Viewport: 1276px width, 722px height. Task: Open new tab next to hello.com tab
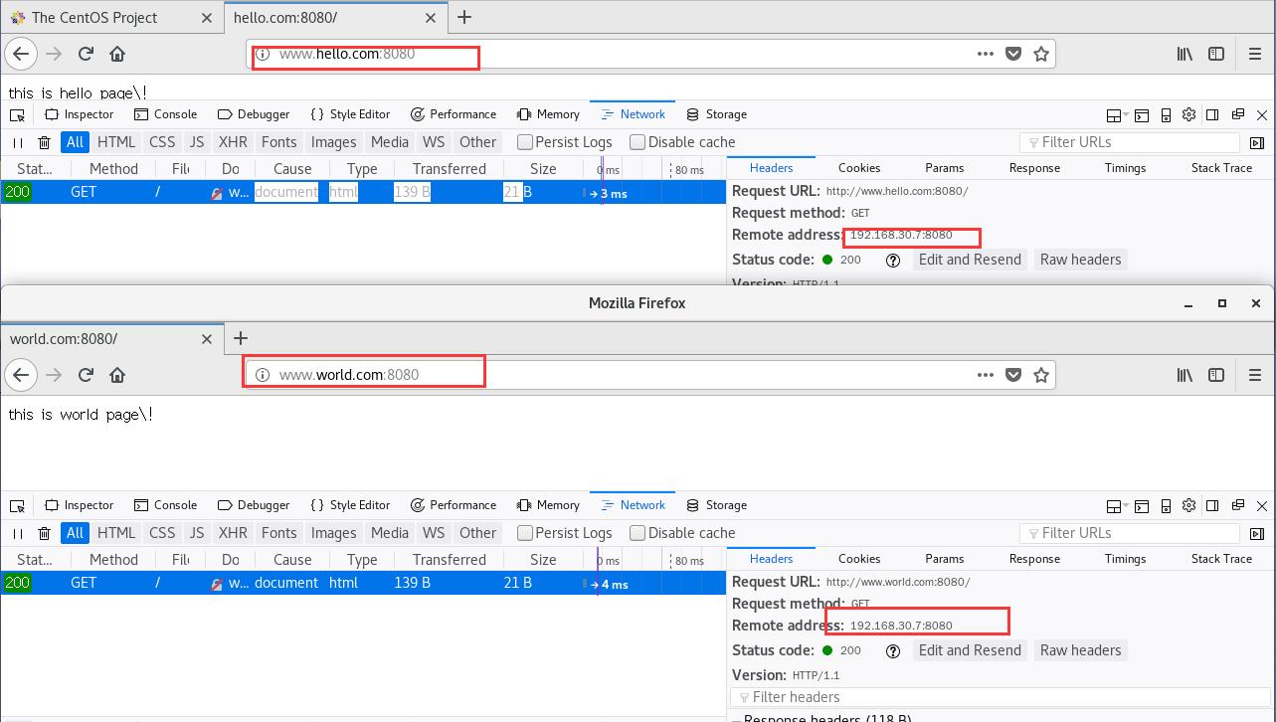click(x=463, y=17)
